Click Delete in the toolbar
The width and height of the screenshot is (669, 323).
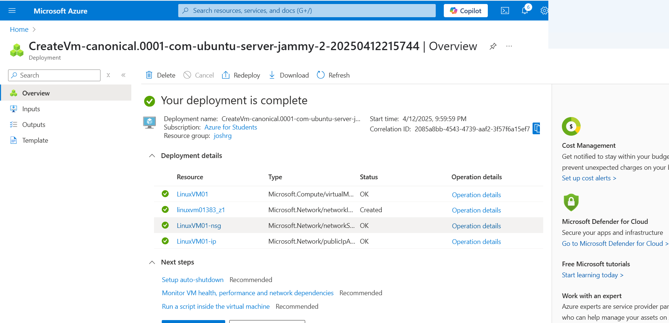pyautogui.click(x=161, y=75)
